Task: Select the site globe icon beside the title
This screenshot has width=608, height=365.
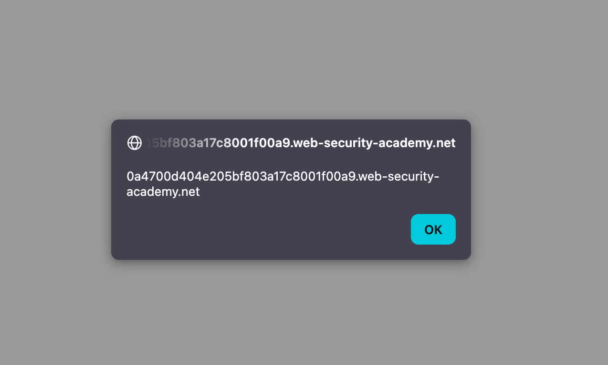Action: coord(135,143)
